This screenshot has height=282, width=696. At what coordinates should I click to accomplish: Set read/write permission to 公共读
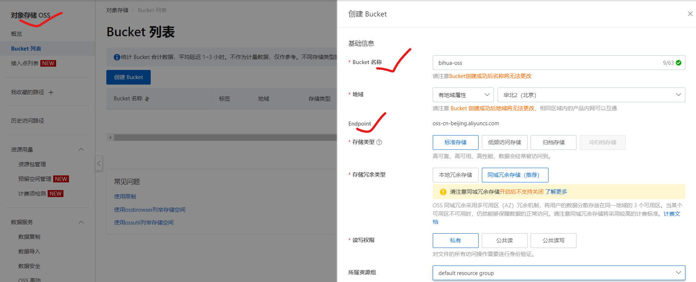pos(505,241)
